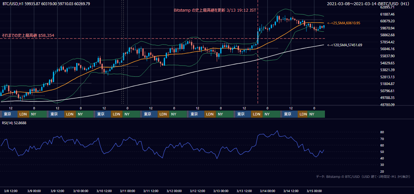Click the 3/10 00:00 date label

(x=81, y=191)
